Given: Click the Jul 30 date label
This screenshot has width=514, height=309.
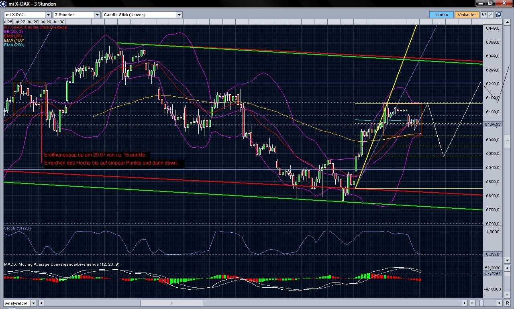Looking at the screenshot, I should [59, 22].
